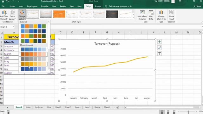Pick the gray Monochromatic palette row
This screenshot has height=114, width=203.
click(x=33, y=59)
